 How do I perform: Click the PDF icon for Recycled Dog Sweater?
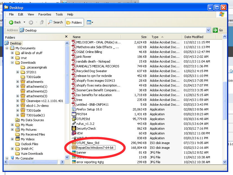[x=74, y=71]
